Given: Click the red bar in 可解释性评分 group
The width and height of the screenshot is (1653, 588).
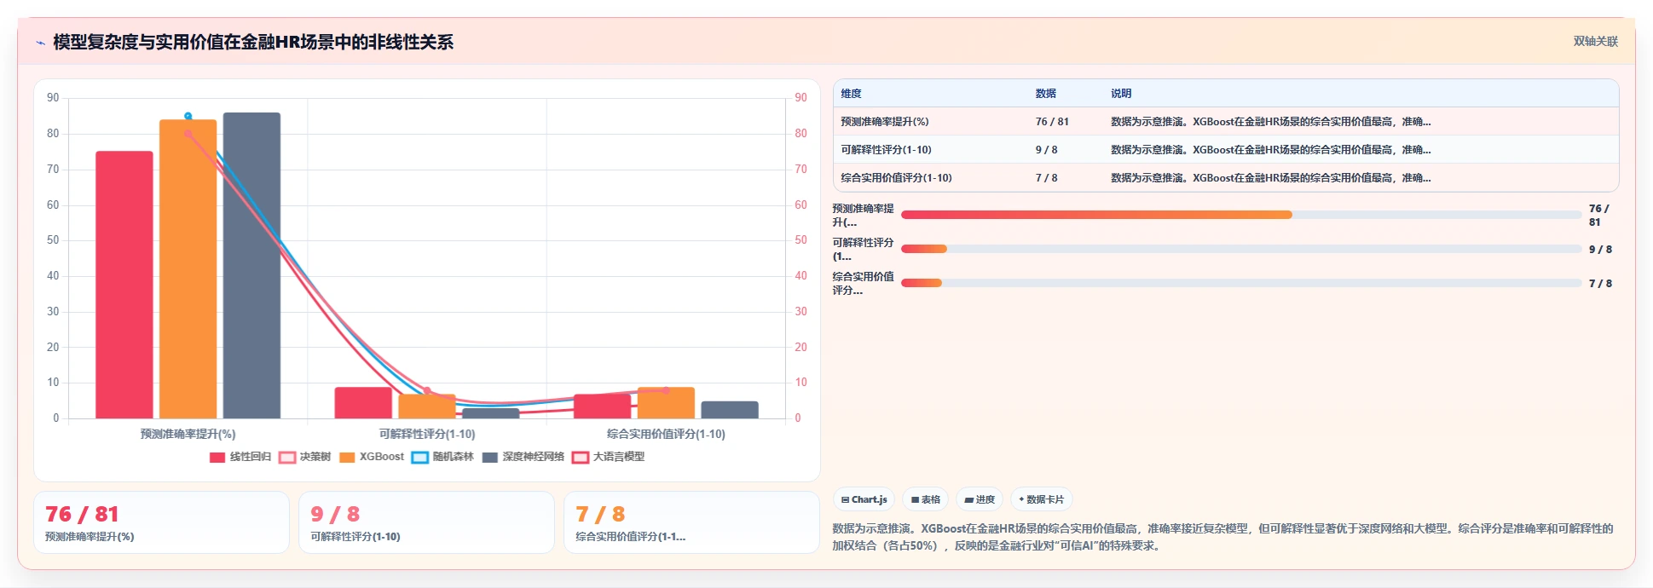Looking at the screenshot, I should click(x=363, y=403).
